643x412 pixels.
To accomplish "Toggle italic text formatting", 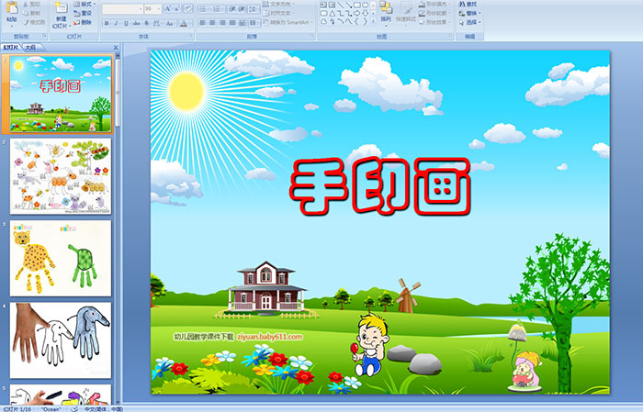I will click(x=116, y=23).
